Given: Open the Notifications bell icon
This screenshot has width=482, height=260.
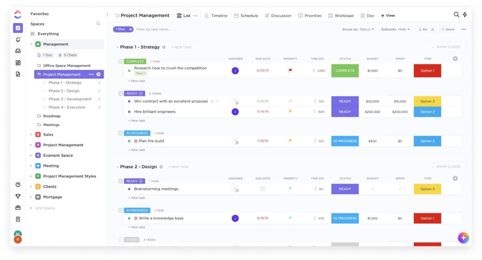Looking at the screenshot, I should pyautogui.click(x=18, y=39).
